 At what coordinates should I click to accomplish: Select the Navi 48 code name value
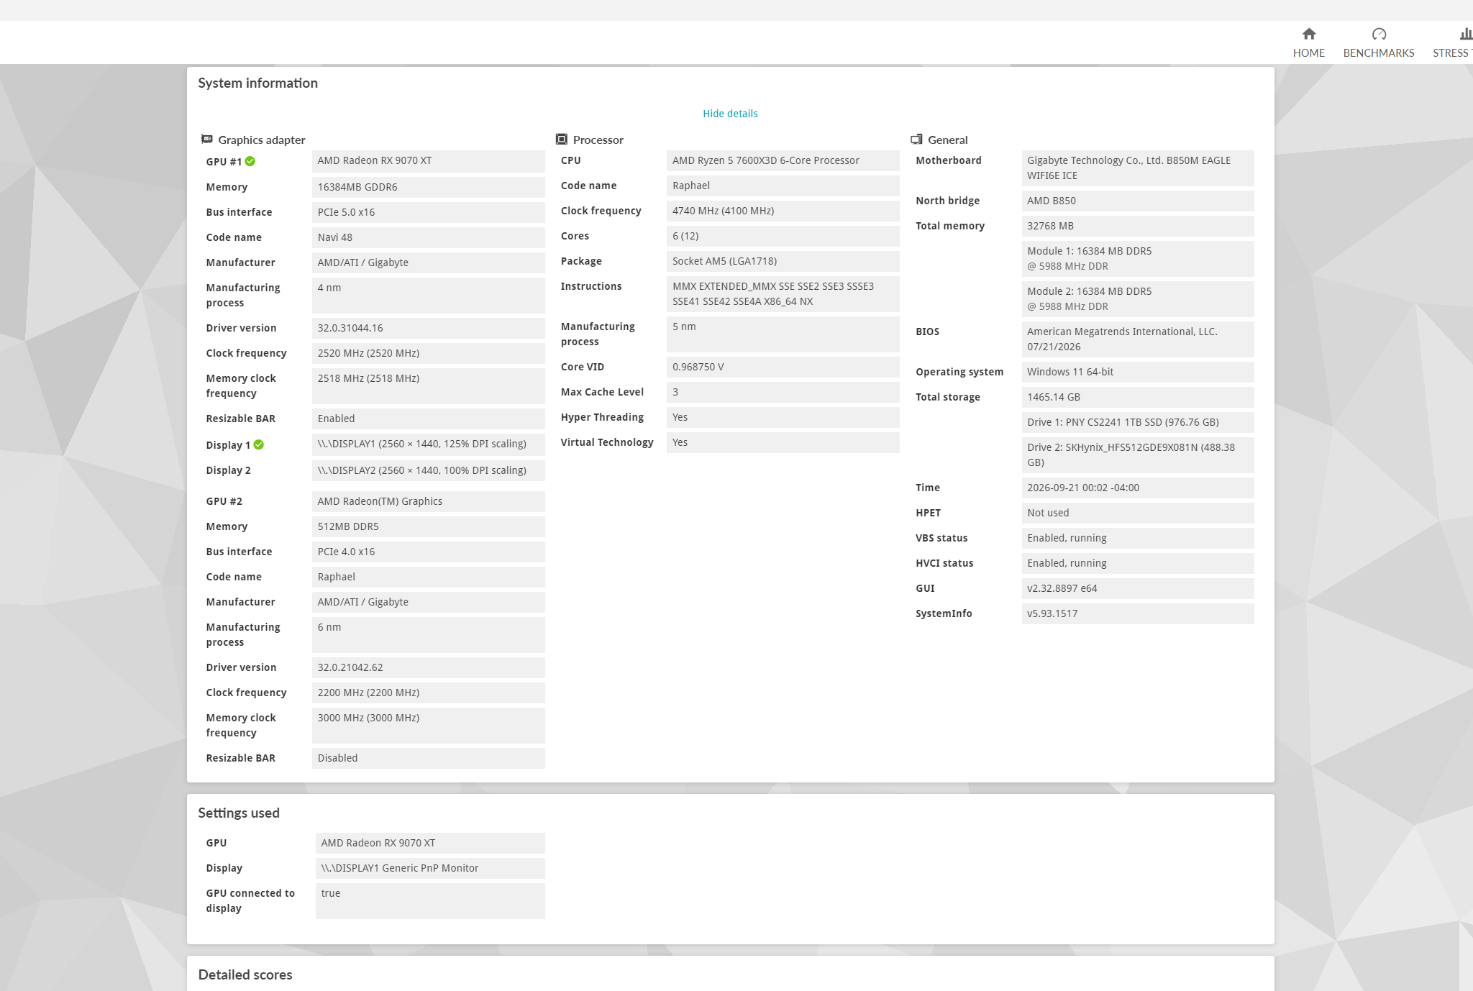tap(429, 237)
